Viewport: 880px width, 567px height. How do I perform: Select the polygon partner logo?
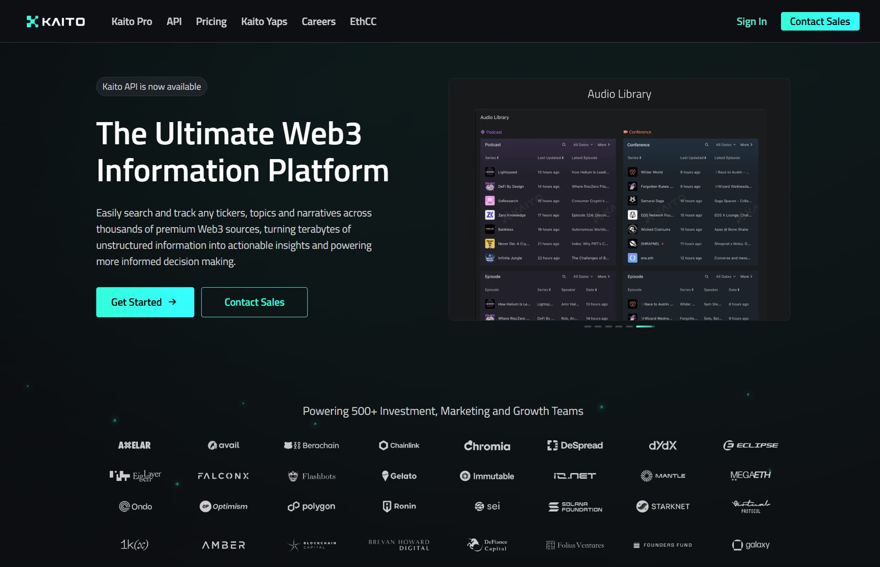pos(311,506)
